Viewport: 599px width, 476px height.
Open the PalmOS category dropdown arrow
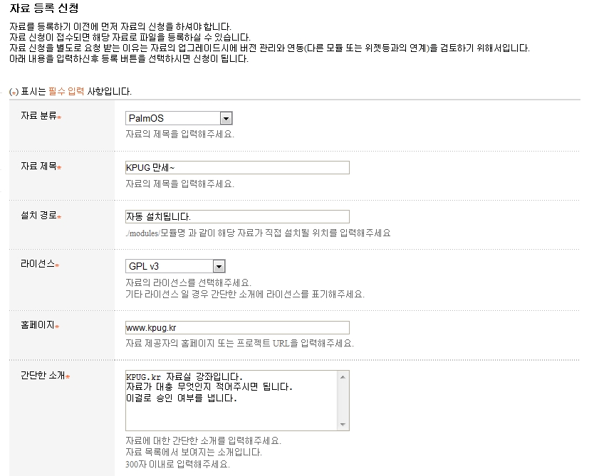(226, 118)
